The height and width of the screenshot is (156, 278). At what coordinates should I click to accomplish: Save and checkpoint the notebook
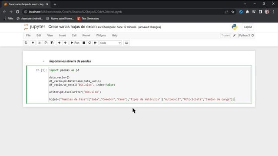coord(26,43)
